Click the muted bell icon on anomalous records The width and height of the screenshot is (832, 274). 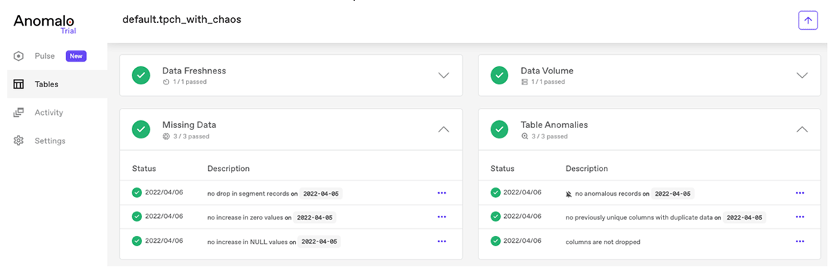pyautogui.click(x=569, y=194)
